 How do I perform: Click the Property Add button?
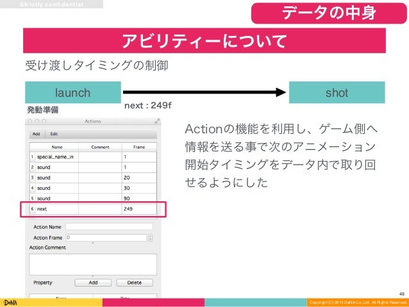tap(93, 283)
